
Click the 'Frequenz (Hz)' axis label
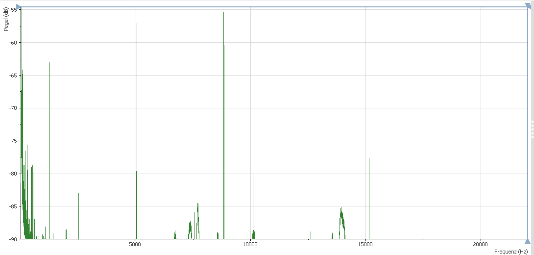click(511, 252)
